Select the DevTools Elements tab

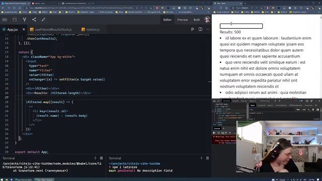click(226, 101)
